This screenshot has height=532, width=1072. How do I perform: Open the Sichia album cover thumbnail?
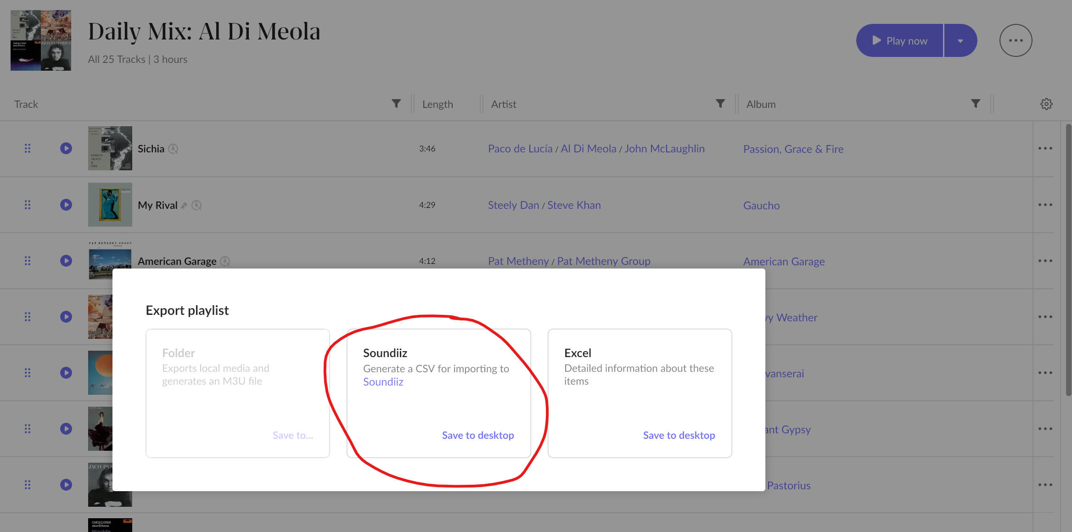click(x=110, y=148)
